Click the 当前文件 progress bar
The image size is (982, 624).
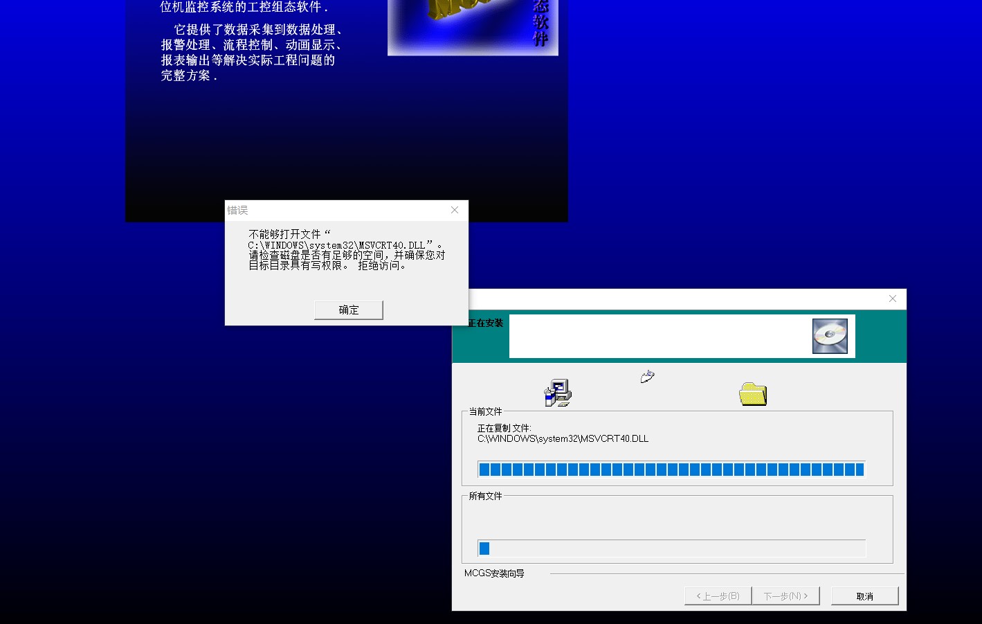point(671,470)
